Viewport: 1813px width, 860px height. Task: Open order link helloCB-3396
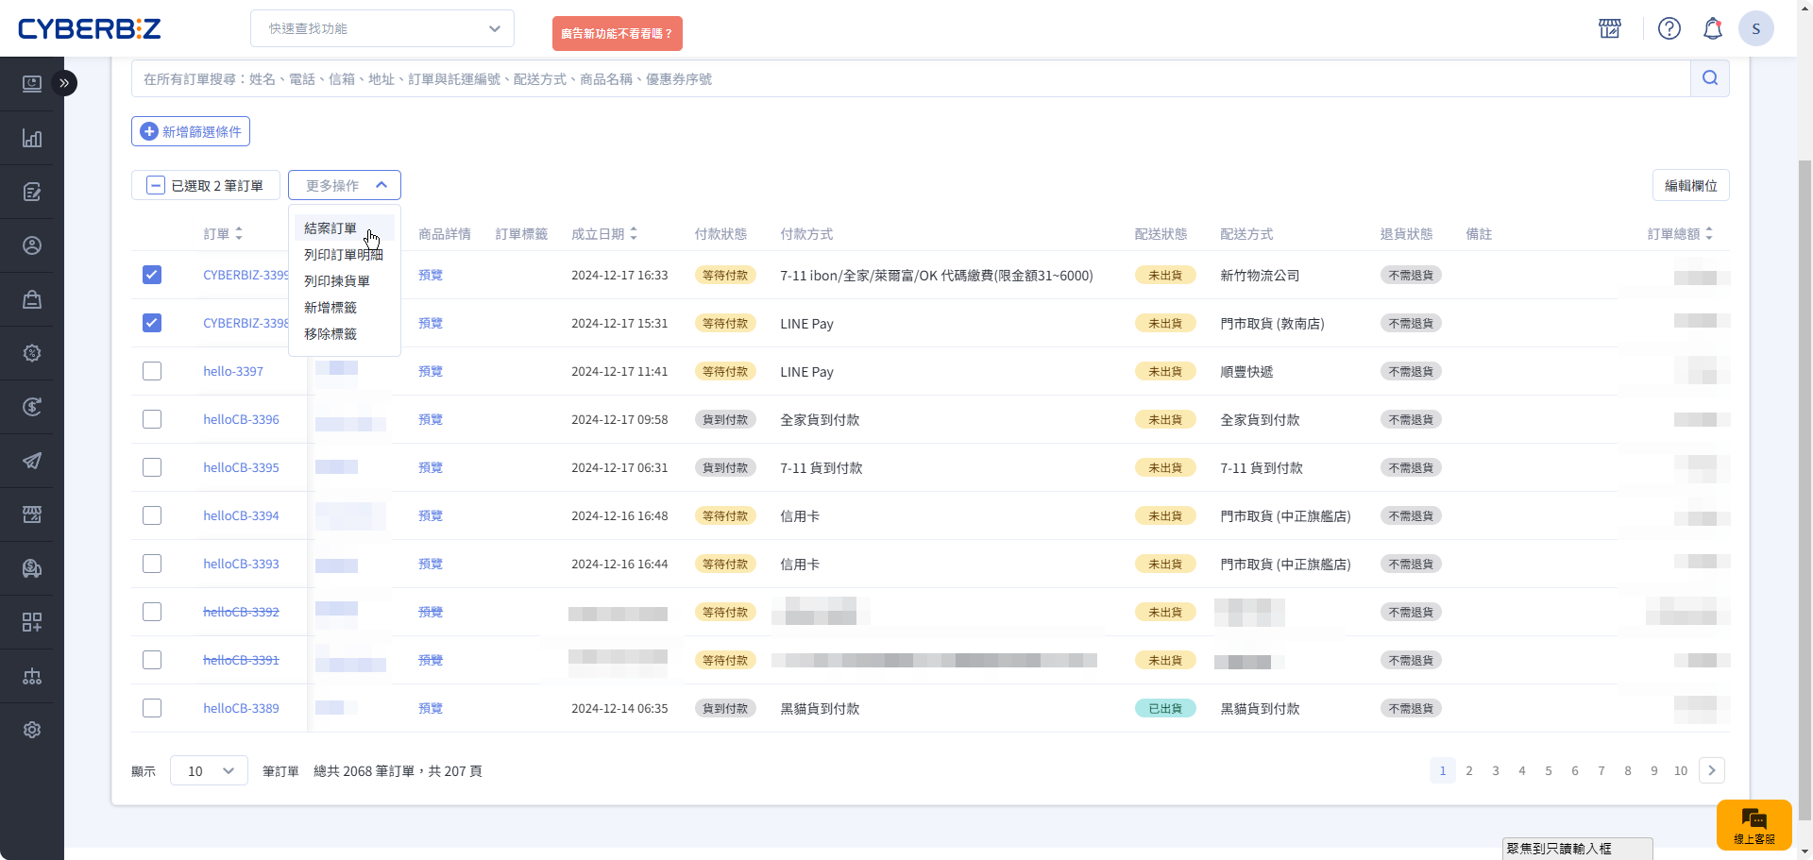click(241, 419)
